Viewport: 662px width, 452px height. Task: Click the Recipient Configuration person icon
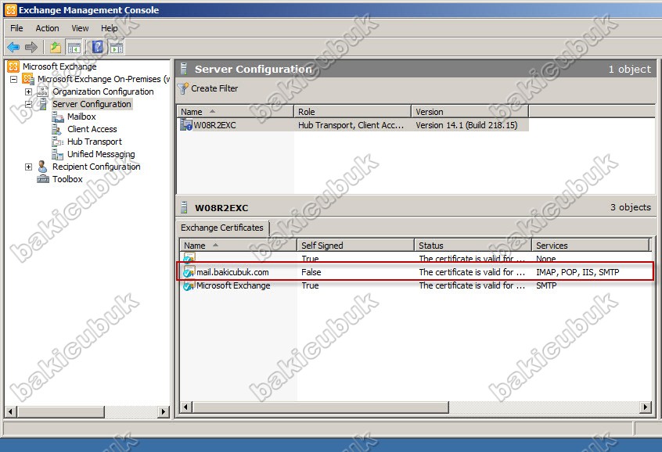[x=42, y=167]
